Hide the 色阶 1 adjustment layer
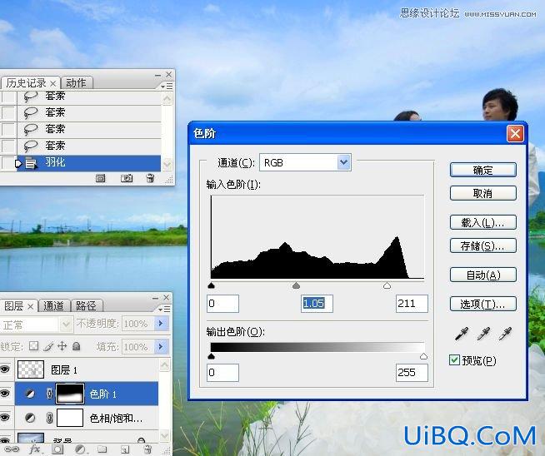 [5, 394]
